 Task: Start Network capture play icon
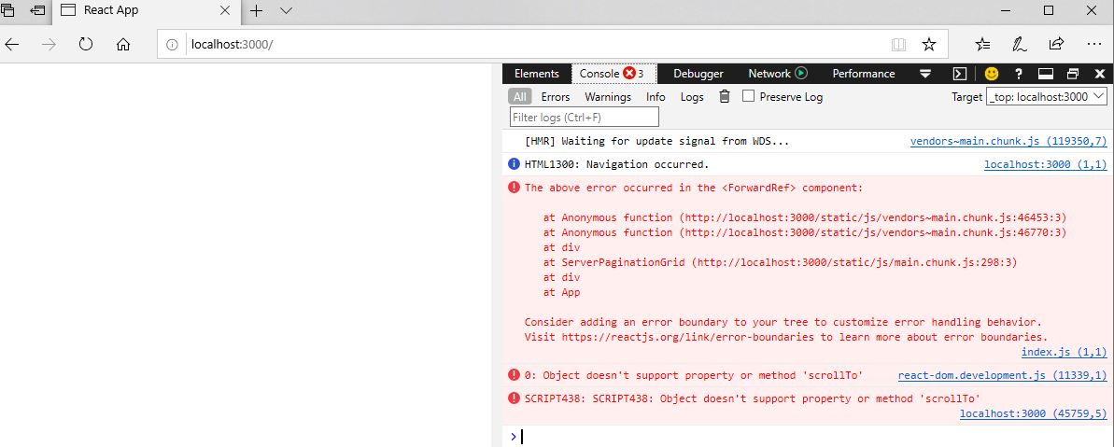point(801,73)
